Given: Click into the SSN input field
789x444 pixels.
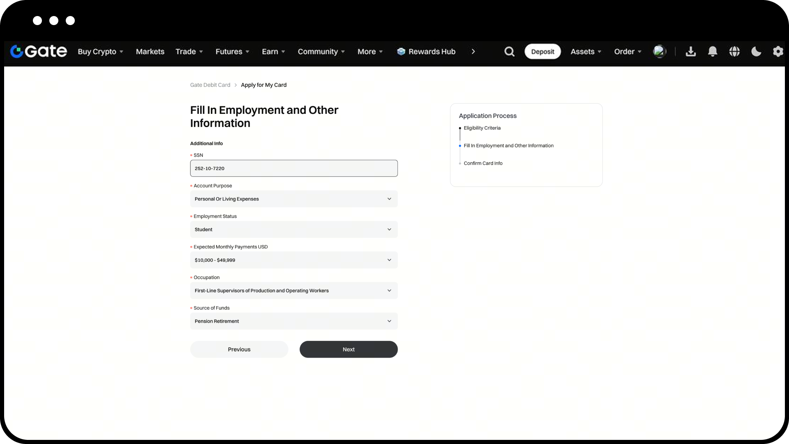Looking at the screenshot, I should tap(294, 168).
